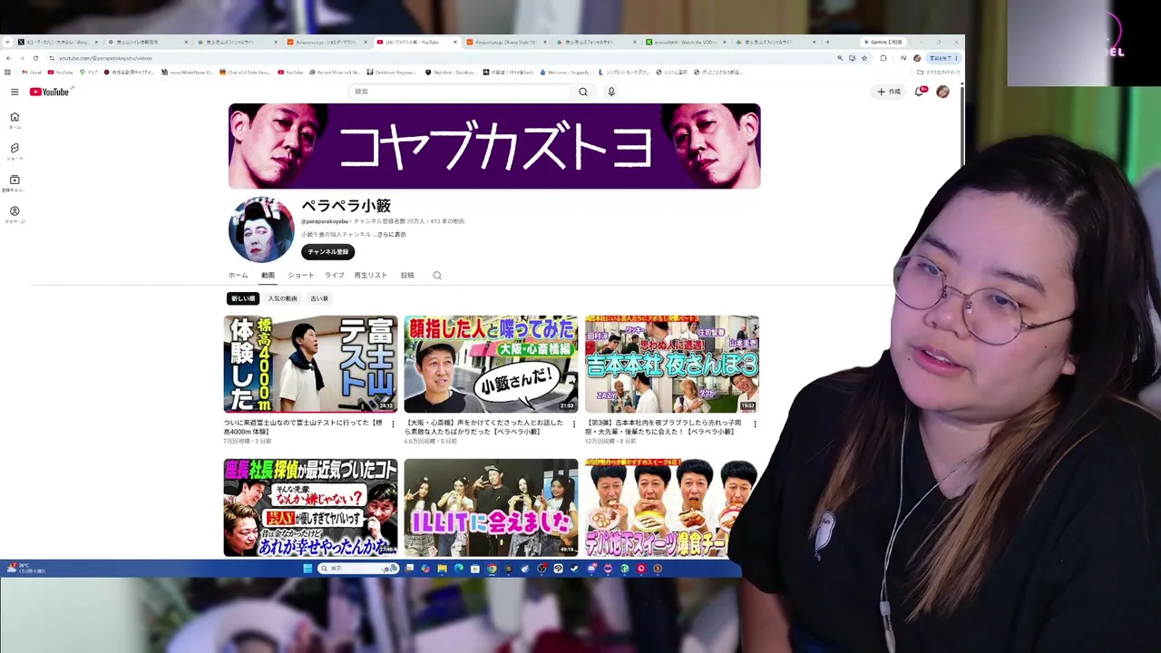The width and height of the screenshot is (1161, 653).
Task: Open the 座長社長探偵 video thumbnail
Action: pyautogui.click(x=310, y=508)
